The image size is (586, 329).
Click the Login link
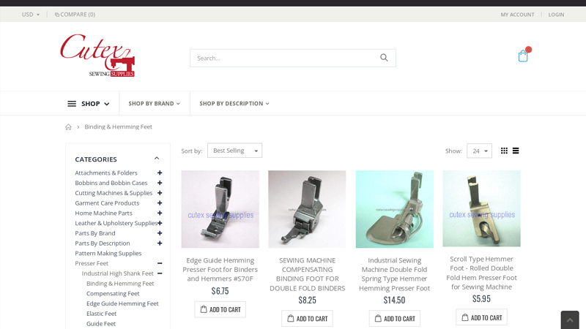pyautogui.click(x=556, y=15)
